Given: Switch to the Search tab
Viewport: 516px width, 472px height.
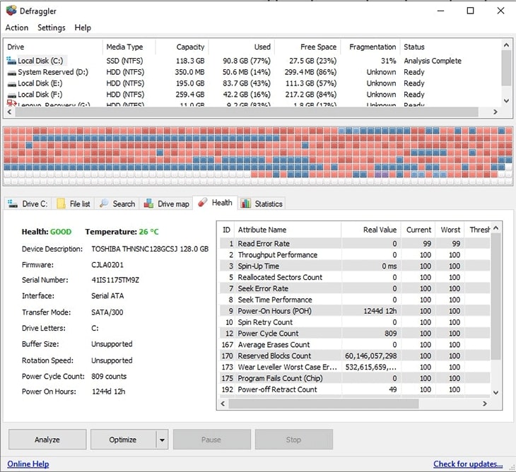Looking at the screenshot, I should coord(117,204).
